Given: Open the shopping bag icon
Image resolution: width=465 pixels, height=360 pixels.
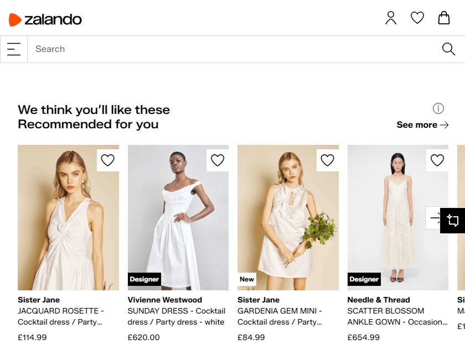Looking at the screenshot, I should tap(444, 18).
